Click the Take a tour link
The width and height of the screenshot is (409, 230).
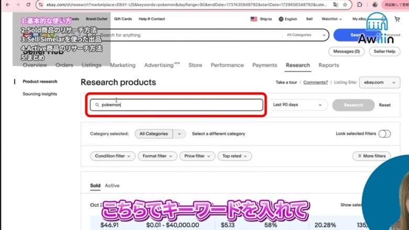(x=286, y=82)
